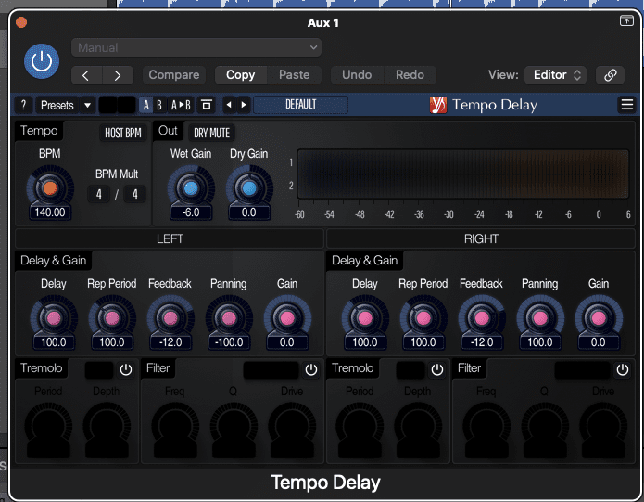Enable the left Tremolo power button
The height and width of the screenshot is (502, 644).
(x=126, y=369)
